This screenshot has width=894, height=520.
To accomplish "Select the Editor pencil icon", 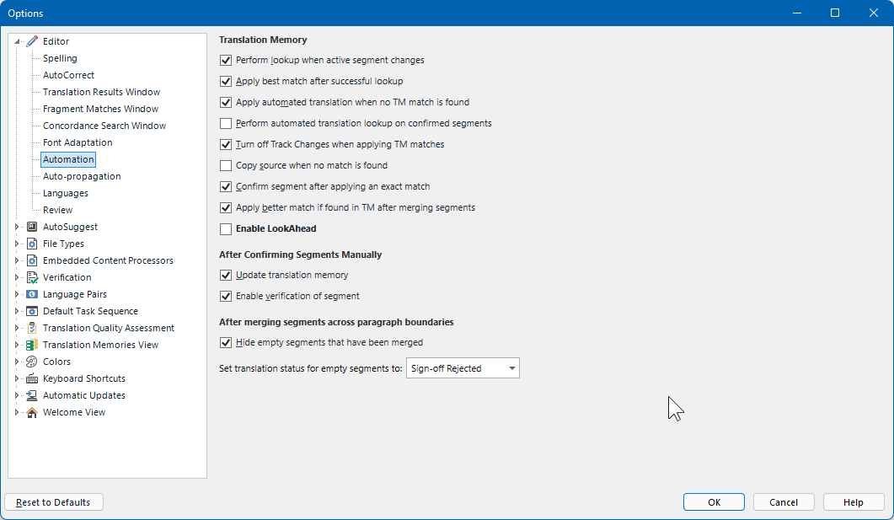I will tap(34, 40).
